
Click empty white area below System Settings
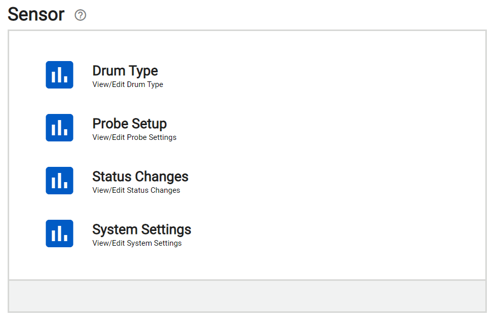tap(247, 264)
